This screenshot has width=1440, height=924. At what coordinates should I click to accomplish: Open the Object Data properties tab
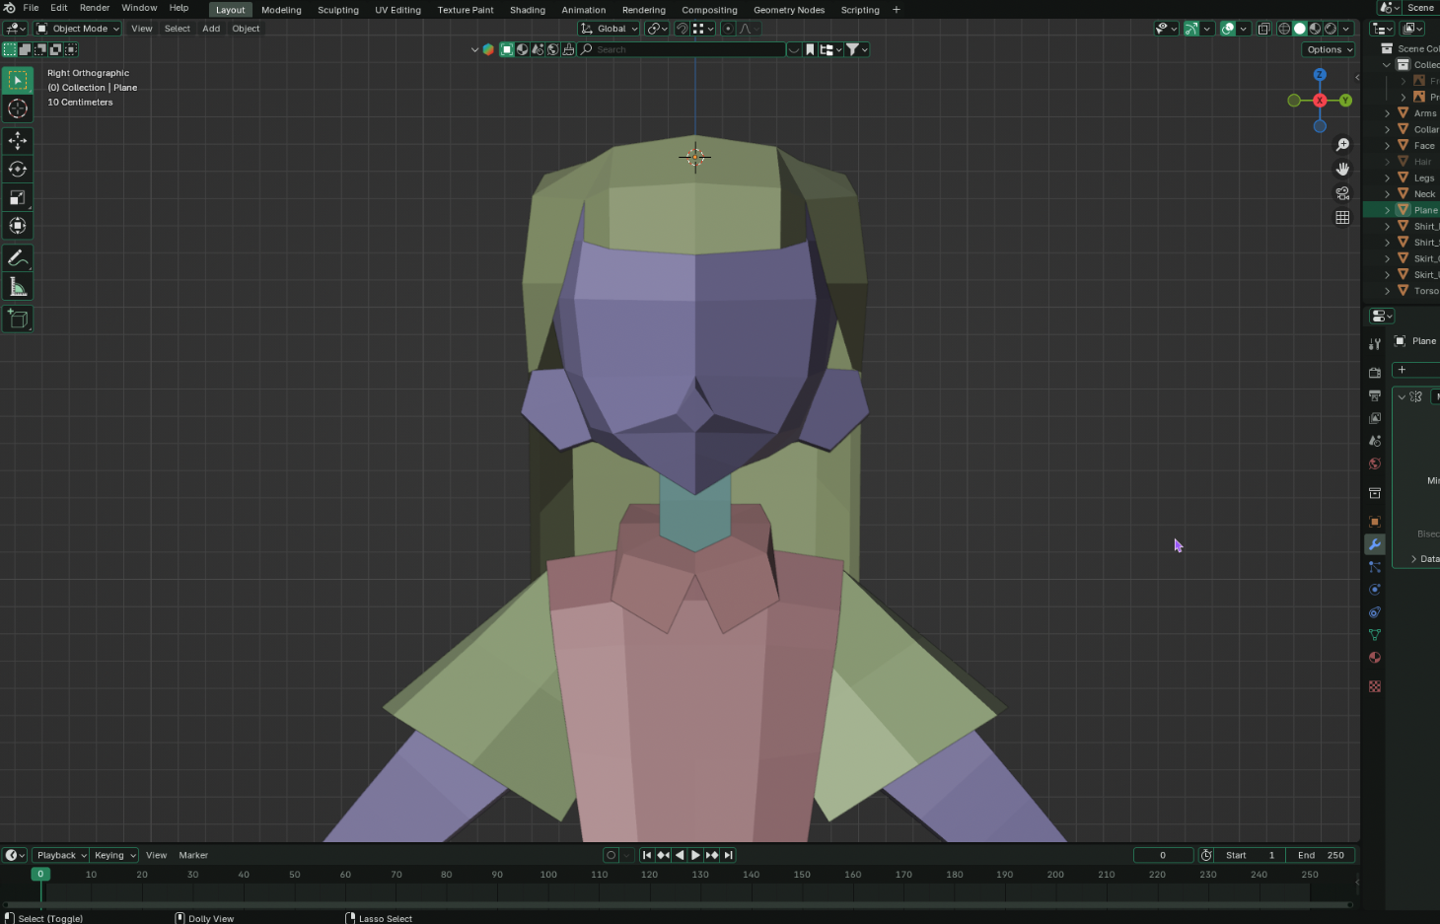point(1375,635)
